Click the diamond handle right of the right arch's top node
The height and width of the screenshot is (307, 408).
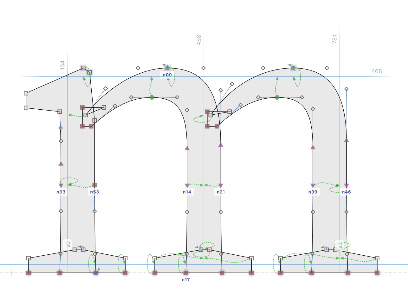pyautogui.click(x=327, y=68)
